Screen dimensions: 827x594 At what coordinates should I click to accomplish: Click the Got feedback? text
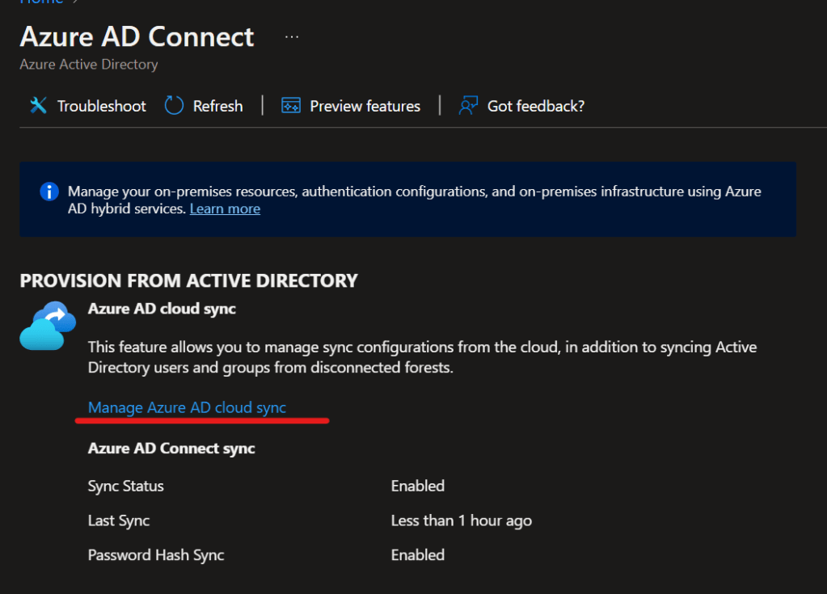[x=535, y=106]
